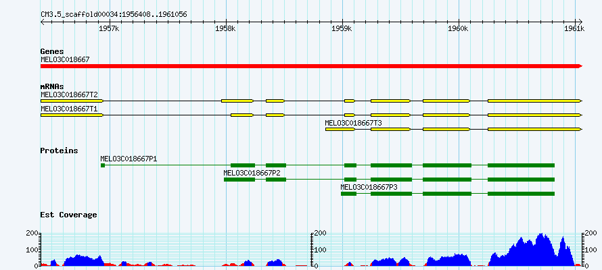Viewport: 602px width, 270px height.
Task: Click the 100 label on right coverage axis
Action: [591, 250]
